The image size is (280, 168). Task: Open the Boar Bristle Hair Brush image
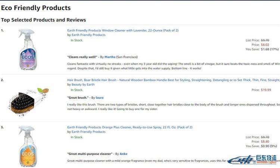point(28,102)
